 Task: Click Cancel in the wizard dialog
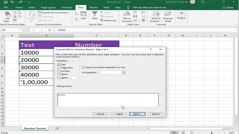click(100, 114)
